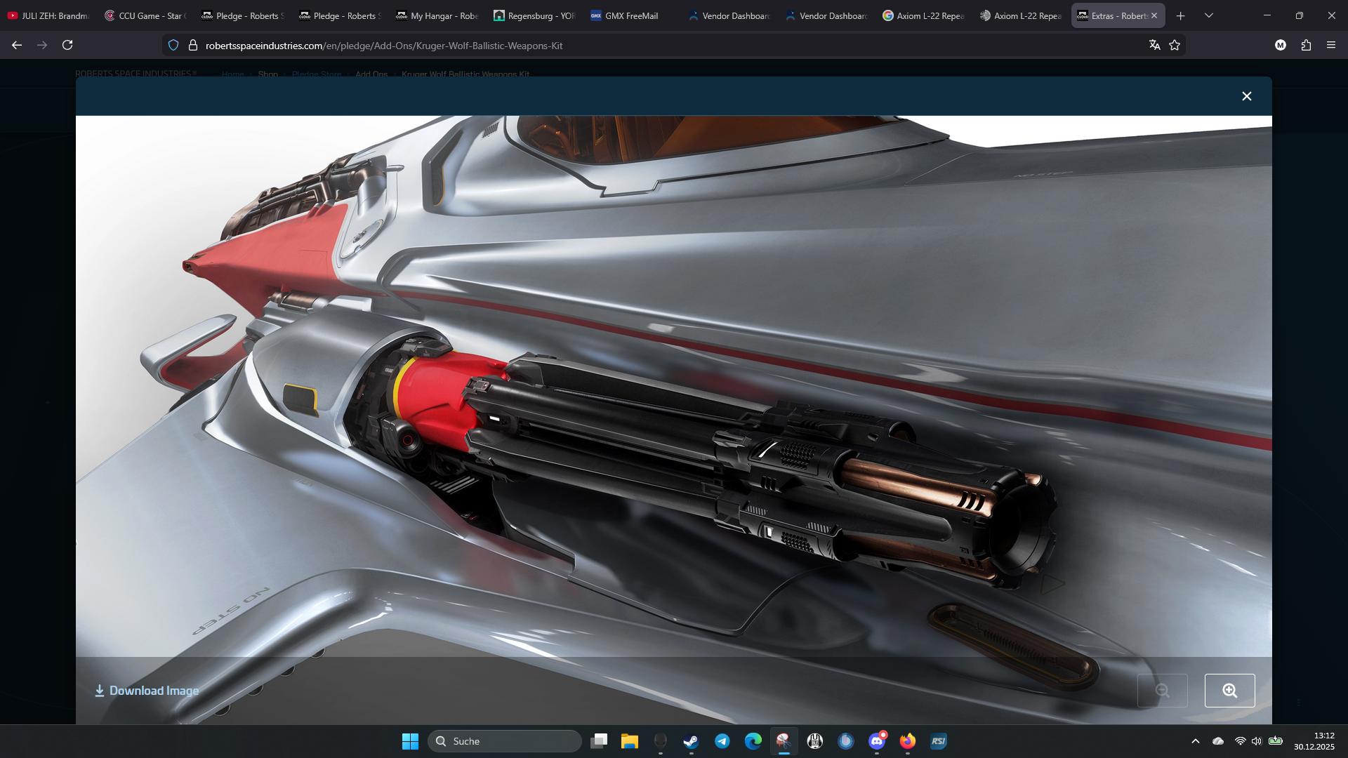Open the RSI Launcher from the taskbar
This screenshot has height=758, width=1348.
click(x=938, y=741)
